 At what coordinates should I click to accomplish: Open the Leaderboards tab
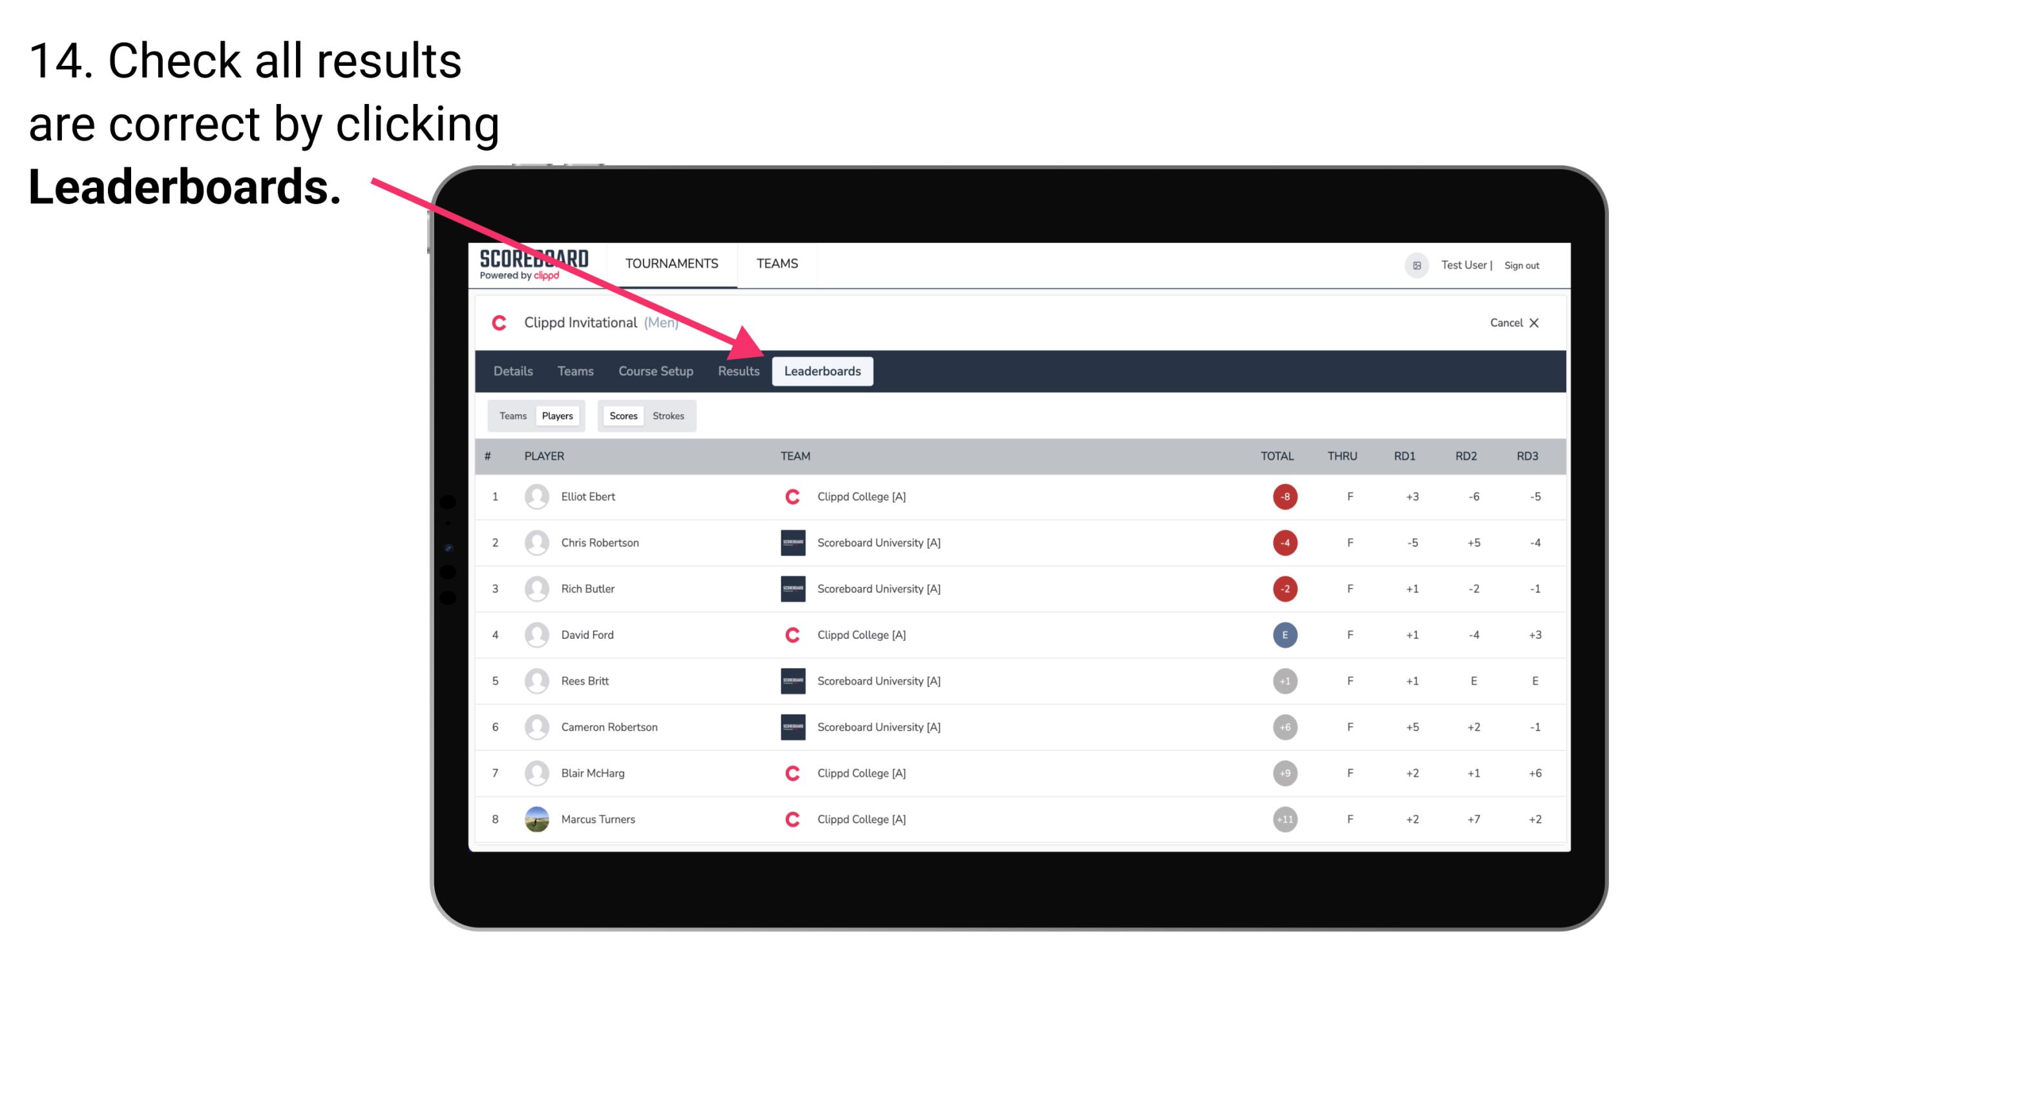824,372
